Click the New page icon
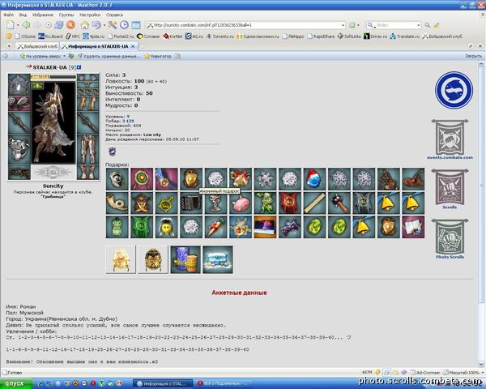 click(x=10, y=25)
